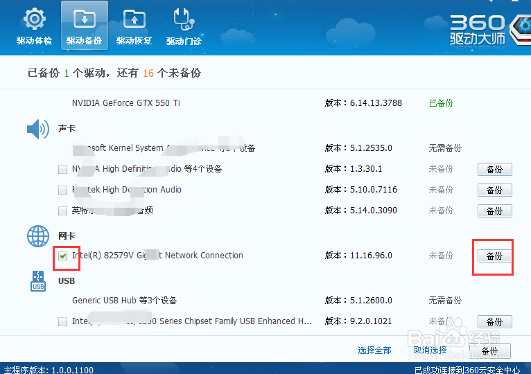Screen dimensions: 531x374
Task: Tick the Chipset Family USB Enhanced checkbox
Action: point(62,321)
